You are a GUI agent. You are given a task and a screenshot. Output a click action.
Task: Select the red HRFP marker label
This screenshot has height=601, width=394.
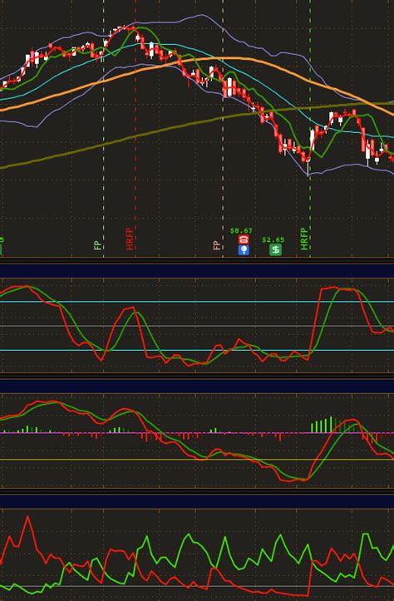(130, 239)
